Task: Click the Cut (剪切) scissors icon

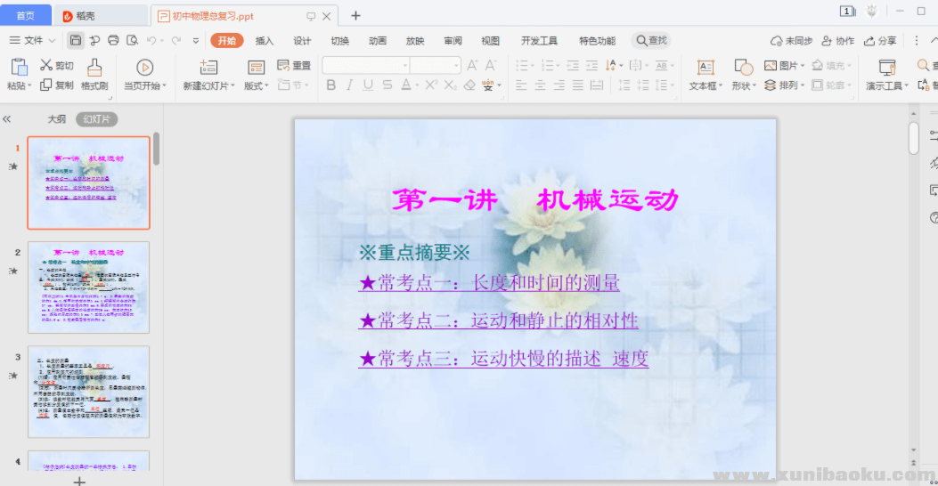Action: (46, 66)
